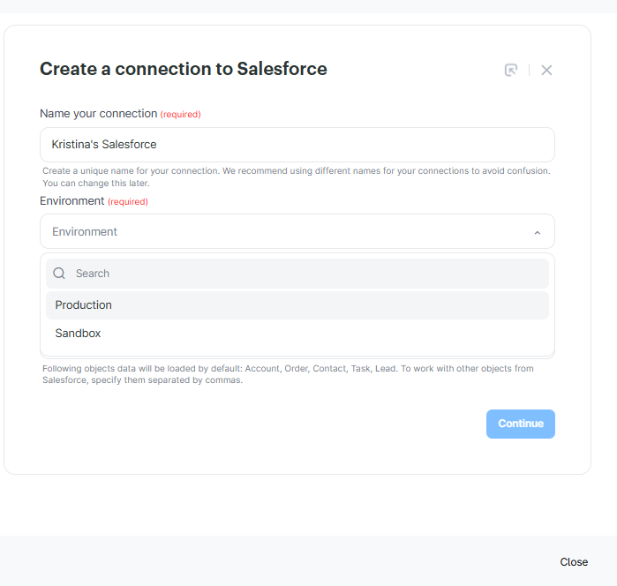617x586 pixels.
Task: Select the Production environment option
Action: (84, 305)
